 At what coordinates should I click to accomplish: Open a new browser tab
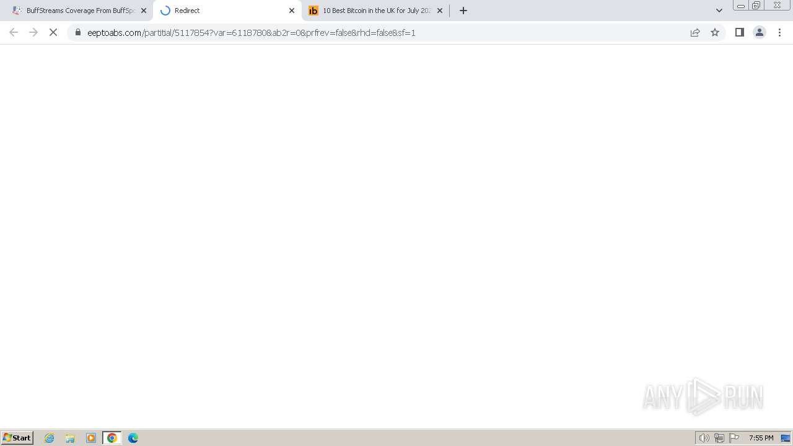[463, 11]
